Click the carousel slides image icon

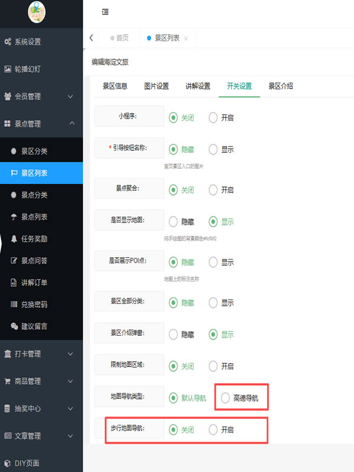tap(8, 69)
